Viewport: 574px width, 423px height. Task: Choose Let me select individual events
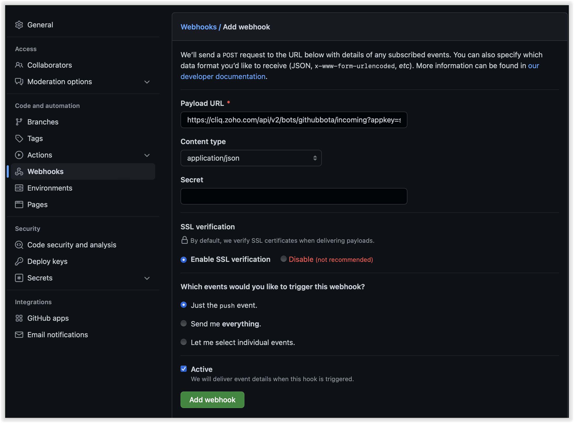(x=184, y=342)
